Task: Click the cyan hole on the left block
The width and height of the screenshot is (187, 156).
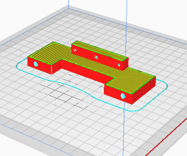Action: click(36, 64)
